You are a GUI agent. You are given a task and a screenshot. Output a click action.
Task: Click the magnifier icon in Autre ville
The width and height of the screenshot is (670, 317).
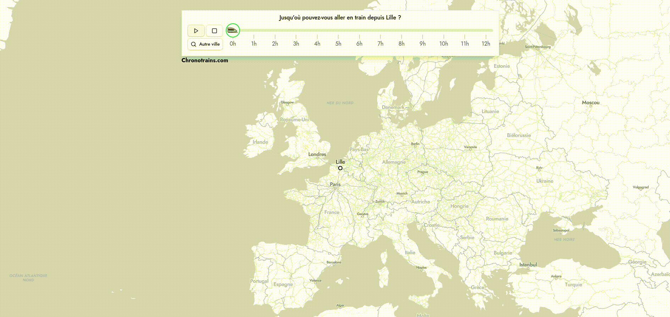(194, 44)
